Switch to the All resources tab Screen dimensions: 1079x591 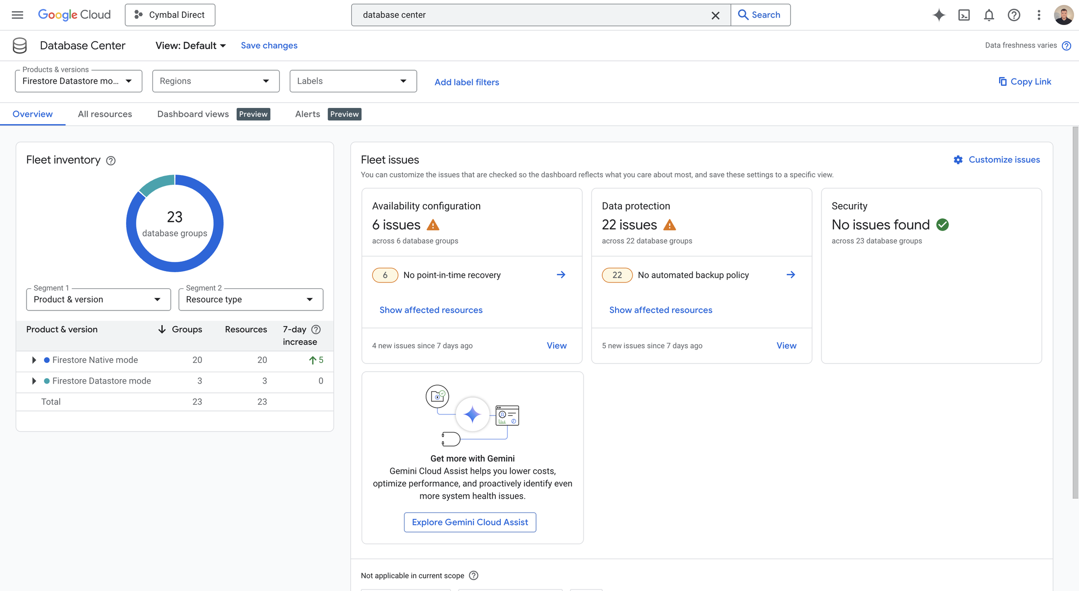pyautogui.click(x=105, y=114)
